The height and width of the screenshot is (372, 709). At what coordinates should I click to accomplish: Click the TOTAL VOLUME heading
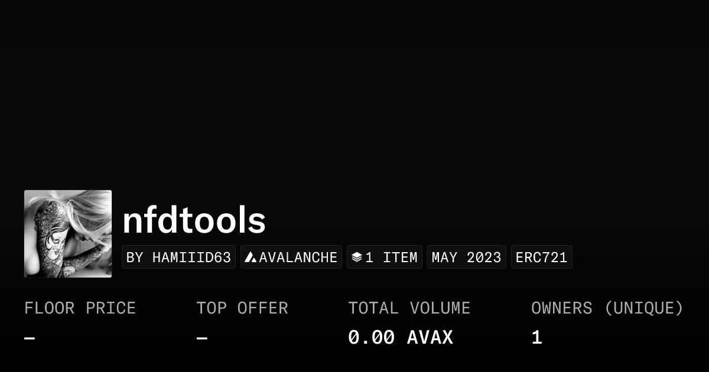coord(409,308)
